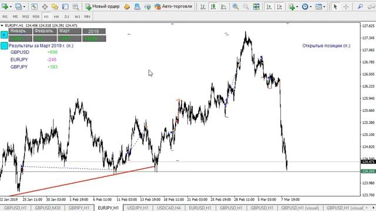
Task: Switch to USDCAD,H4 chart tab
Action: pos(169,208)
